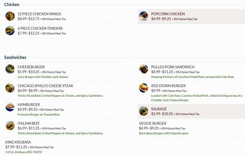Image resolution: width=245 pixels, height=156 pixels.
Task: Click the Hamburger thumbnail picture
Action: coord(10,107)
